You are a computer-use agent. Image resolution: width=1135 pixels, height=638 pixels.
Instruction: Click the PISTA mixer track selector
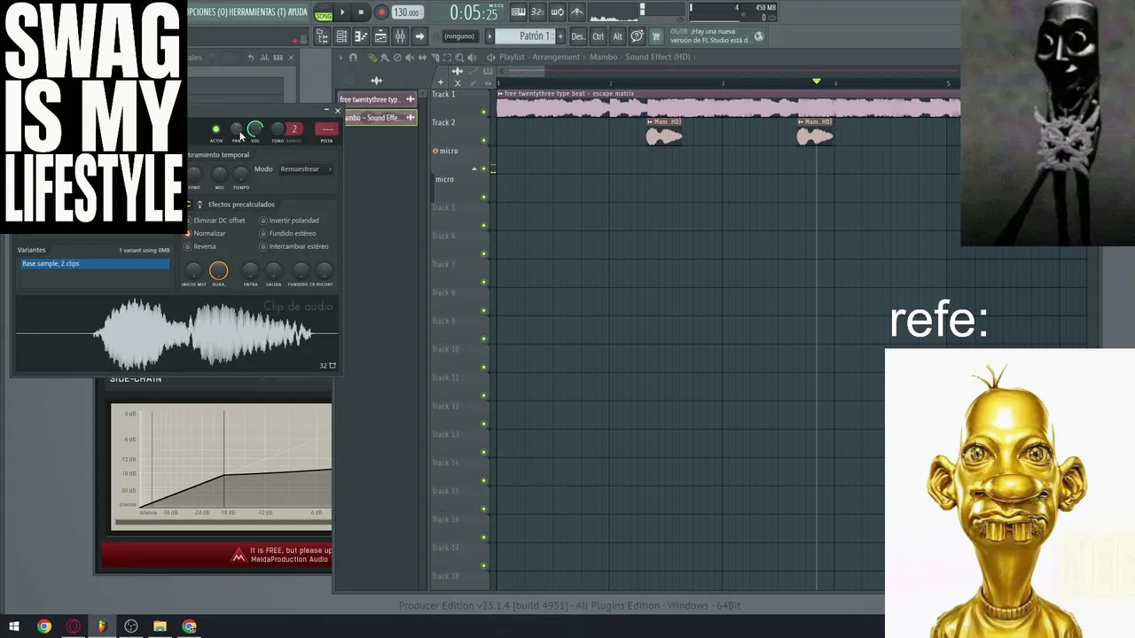(x=326, y=129)
